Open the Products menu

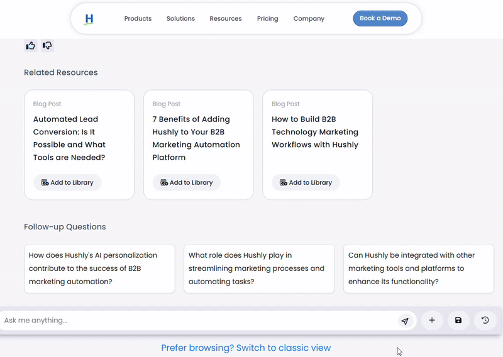tap(138, 19)
